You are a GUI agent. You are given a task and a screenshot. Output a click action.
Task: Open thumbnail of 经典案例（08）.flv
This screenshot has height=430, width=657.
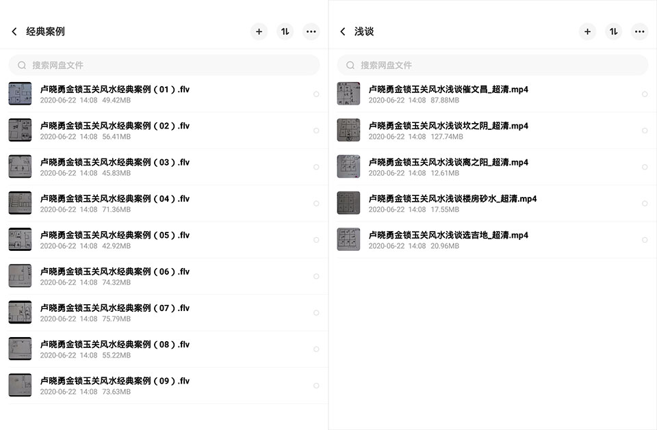tap(20, 349)
